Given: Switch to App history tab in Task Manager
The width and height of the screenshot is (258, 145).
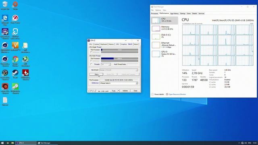Looking at the screenshot, I should coord(175,13).
